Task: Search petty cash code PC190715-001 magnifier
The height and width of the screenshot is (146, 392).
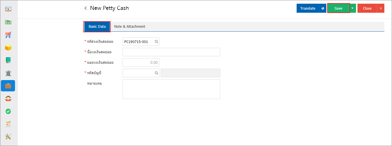Action: point(156,42)
